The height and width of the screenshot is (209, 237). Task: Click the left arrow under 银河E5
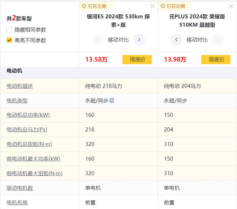(97, 40)
